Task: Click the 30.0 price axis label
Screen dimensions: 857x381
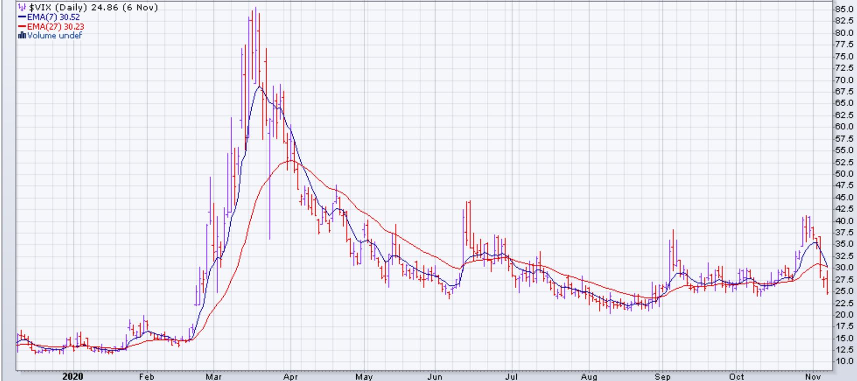Action: 843,267
